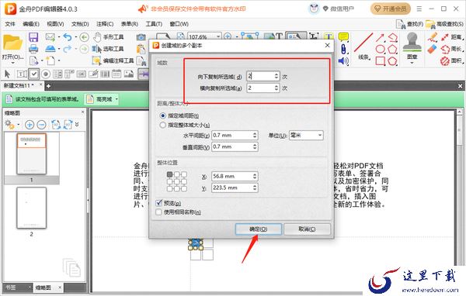Select the selection tool 选取工具
Viewport: 466px width, 296px height.
coord(108,49)
